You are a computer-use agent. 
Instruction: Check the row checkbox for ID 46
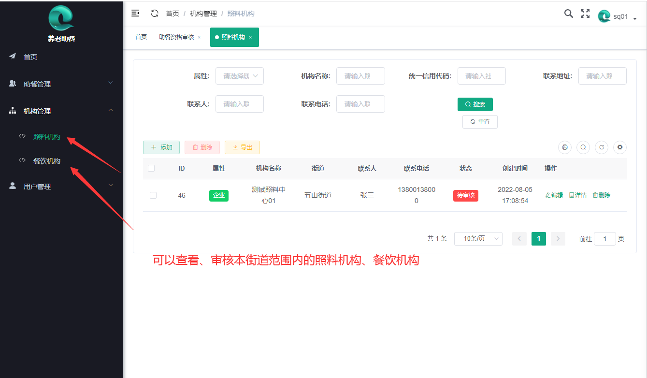tap(153, 195)
